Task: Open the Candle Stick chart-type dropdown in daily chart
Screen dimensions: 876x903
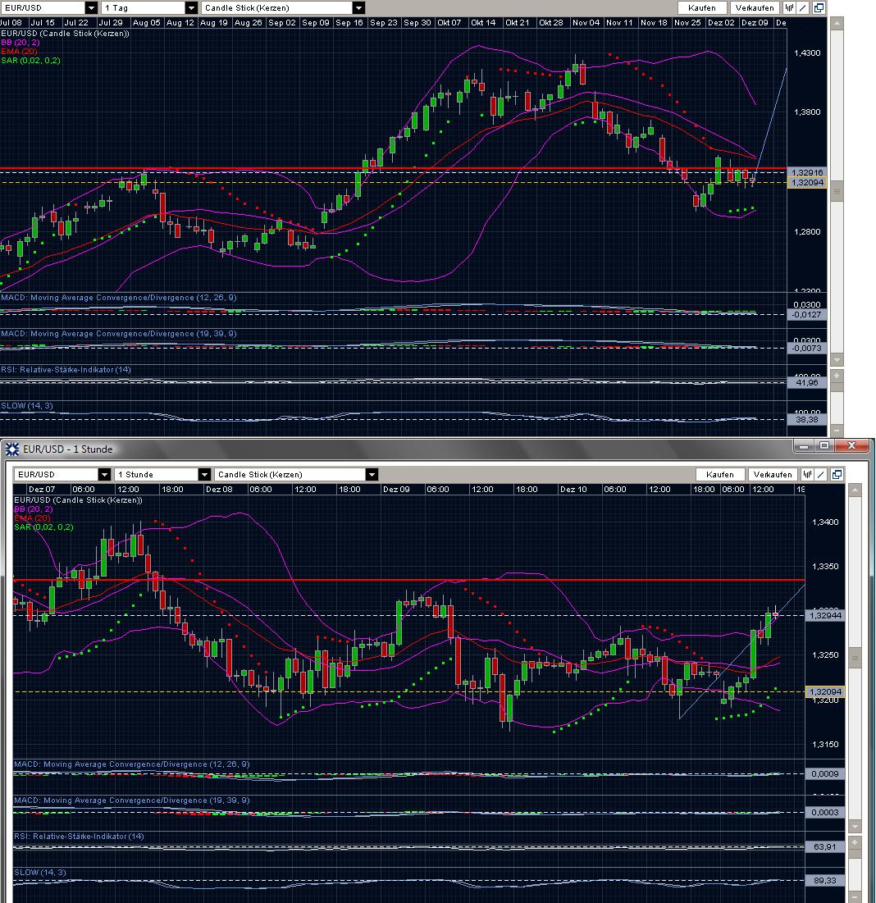Action: coord(358,7)
